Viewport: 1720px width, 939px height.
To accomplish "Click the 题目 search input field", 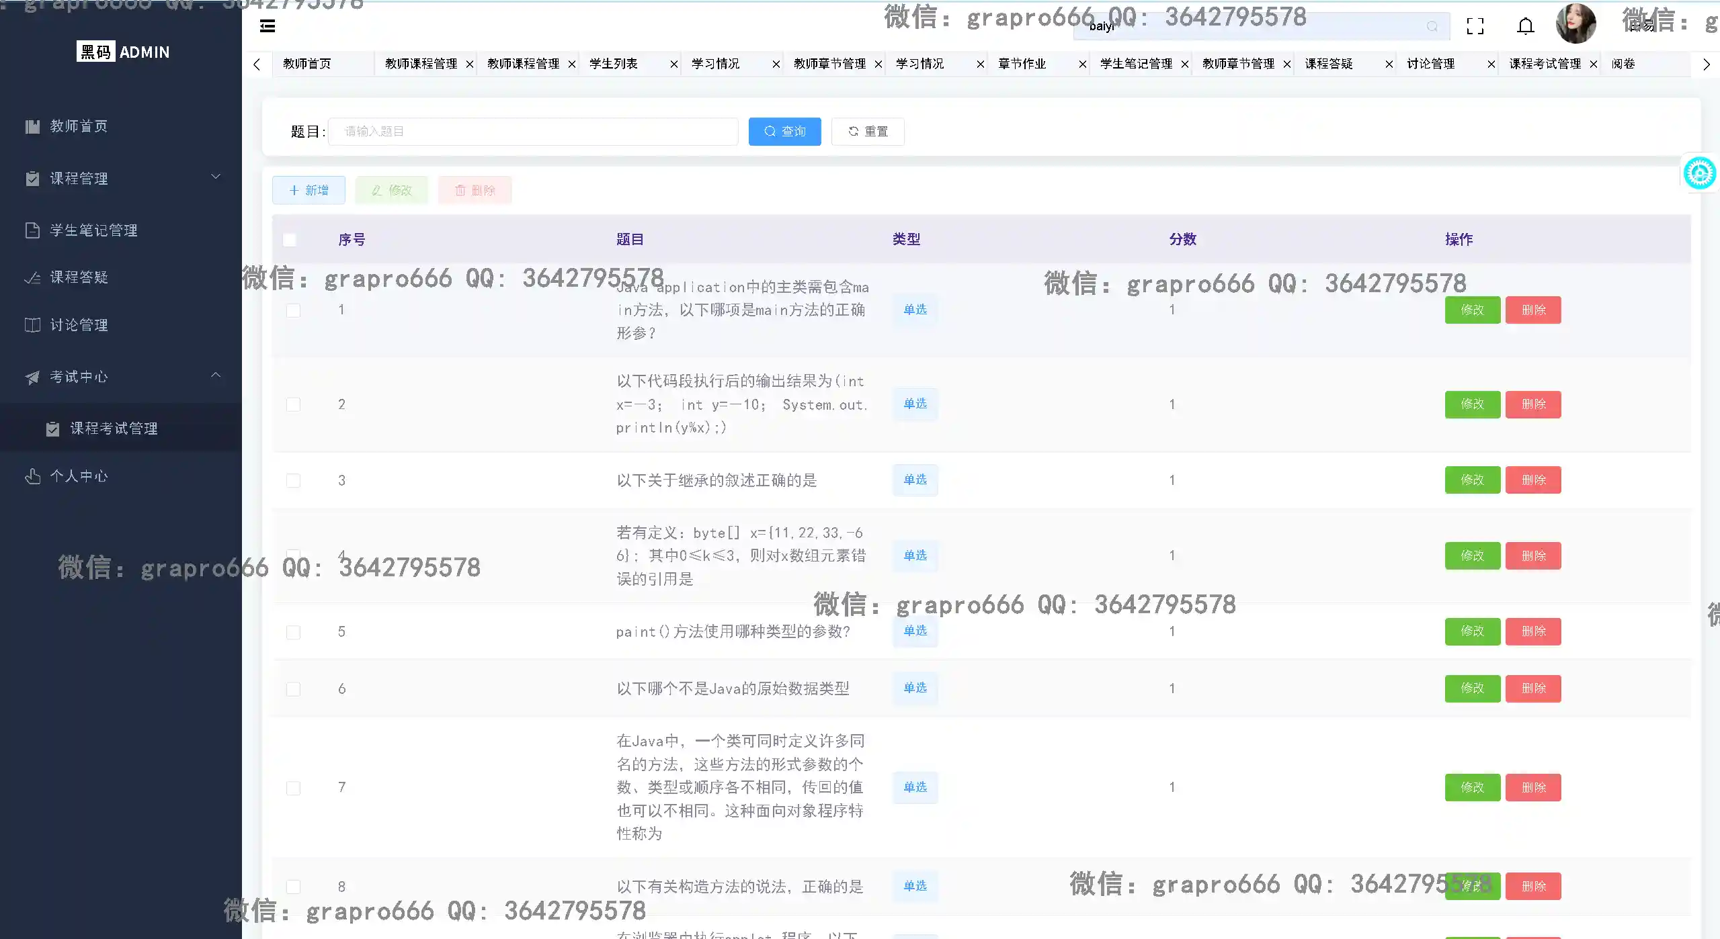I will [532, 132].
